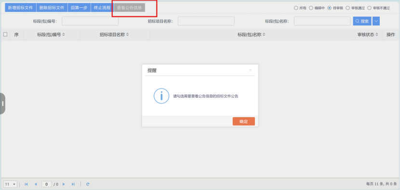Click the page number input box
The image size is (400, 190).
tap(47, 184)
